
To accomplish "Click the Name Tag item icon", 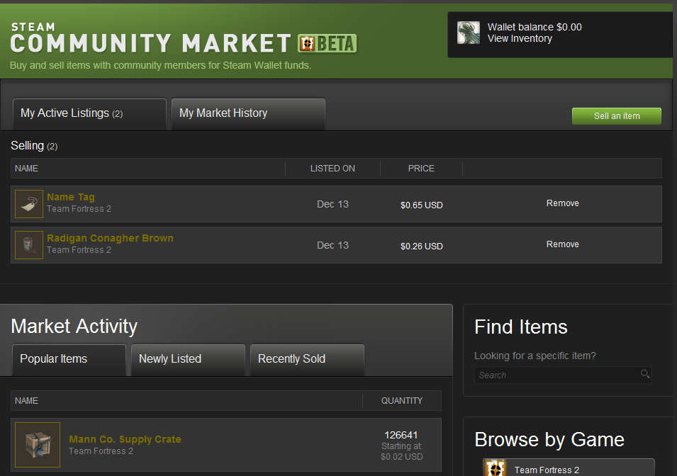I will [29, 204].
